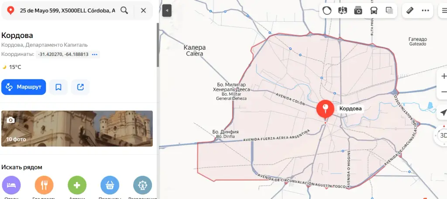
Task: Select the ruler measurement tool
Action: tap(410, 10)
